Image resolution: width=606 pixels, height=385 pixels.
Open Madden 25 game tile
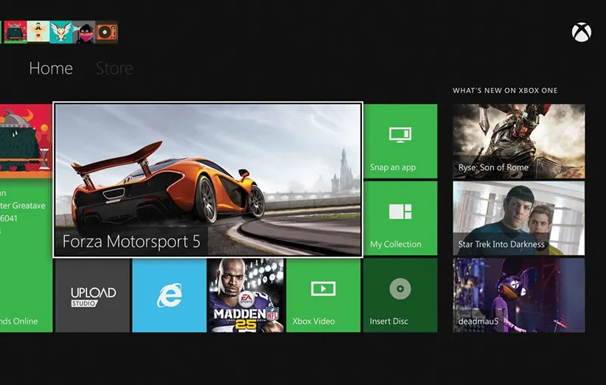coord(245,295)
